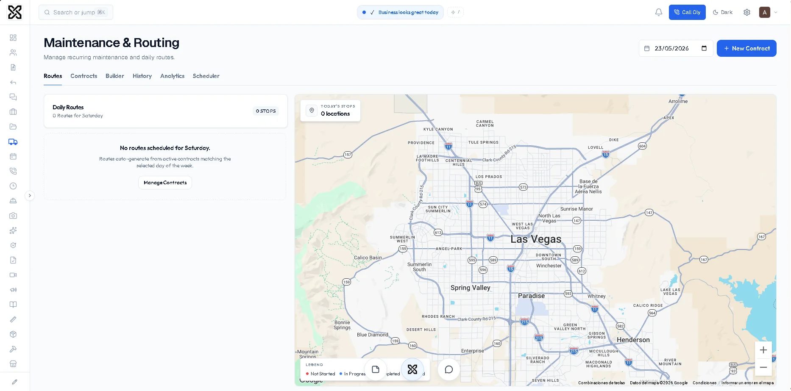The height and width of the screenshot is (391, 791).
Task: Click the Daily Routes heading
Action: coord(68,107)
